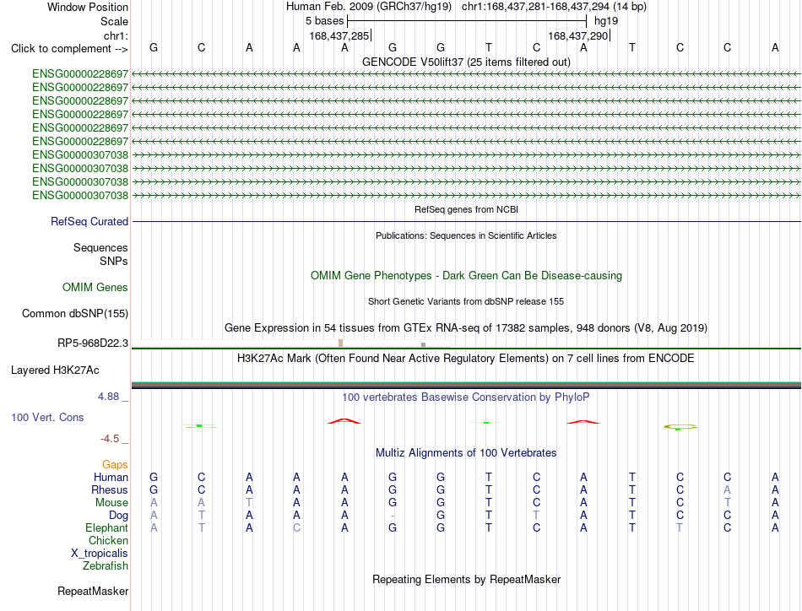Click the Zebrafish alignment row label
The width and height of the screenshot is (802, 611).
pos(106,566)
